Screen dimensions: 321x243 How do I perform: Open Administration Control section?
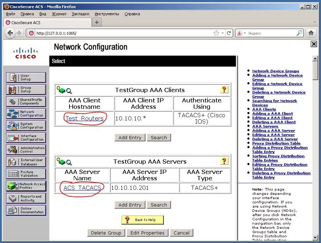pyautogui.click(x=26, y=150)
